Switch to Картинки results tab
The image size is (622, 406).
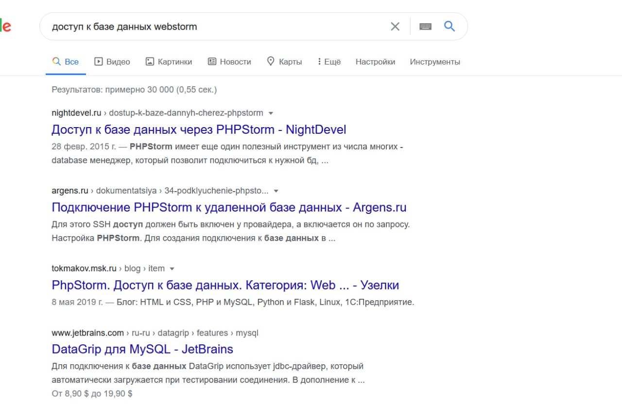click(169, 62)
